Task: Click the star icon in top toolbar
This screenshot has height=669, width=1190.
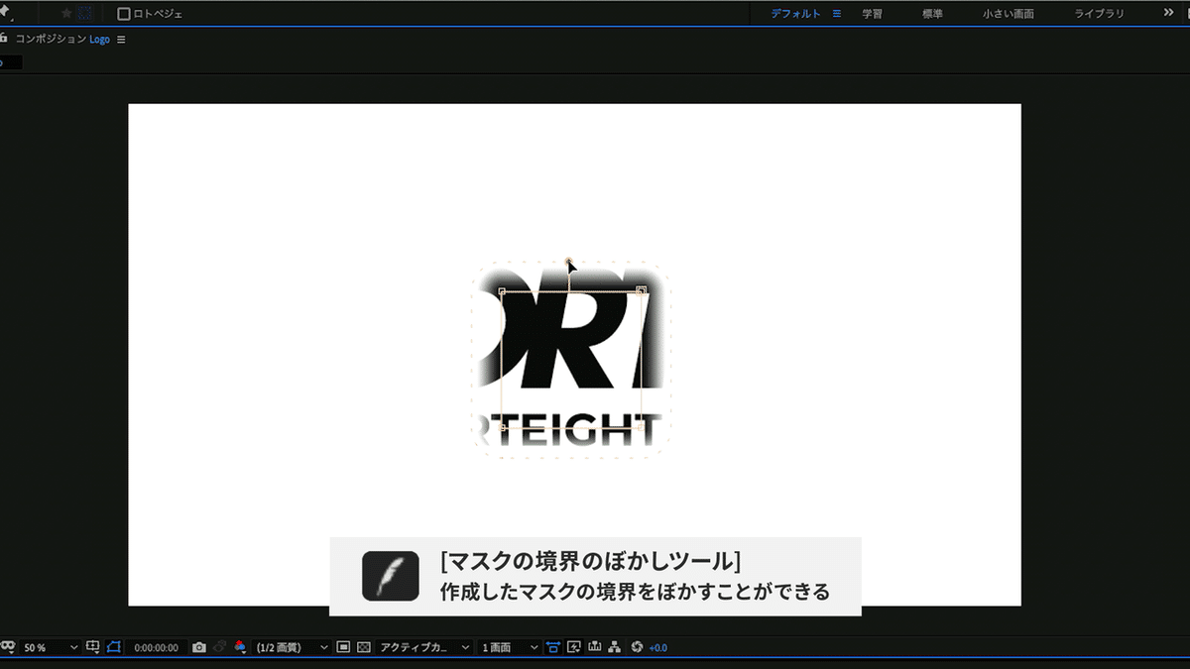Action: pyautogui.click(x=66, y=14)
